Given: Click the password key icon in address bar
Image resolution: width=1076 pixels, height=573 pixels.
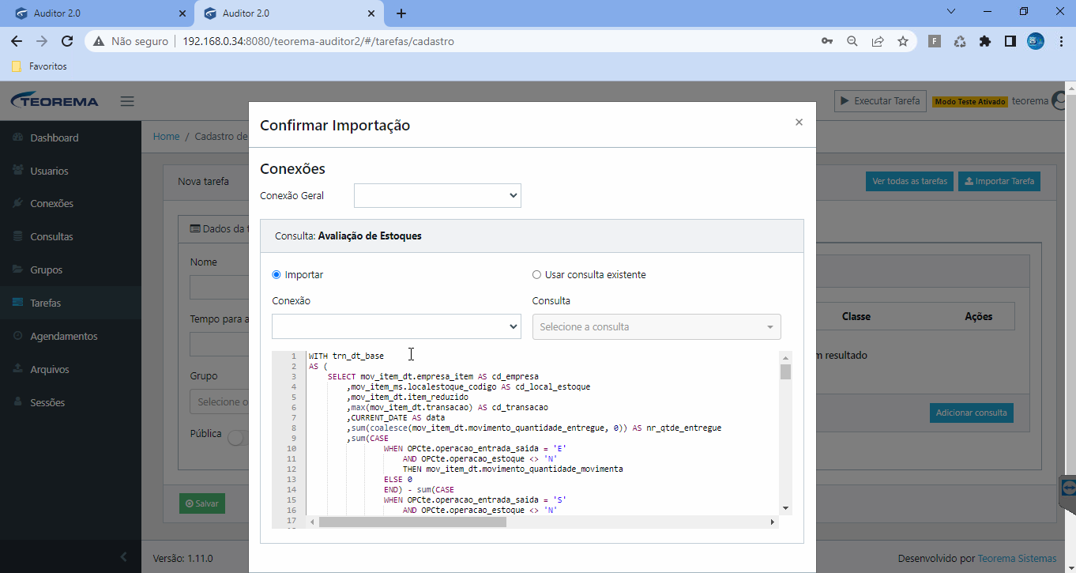Looking at the screenshot, I should coord(827,41).
